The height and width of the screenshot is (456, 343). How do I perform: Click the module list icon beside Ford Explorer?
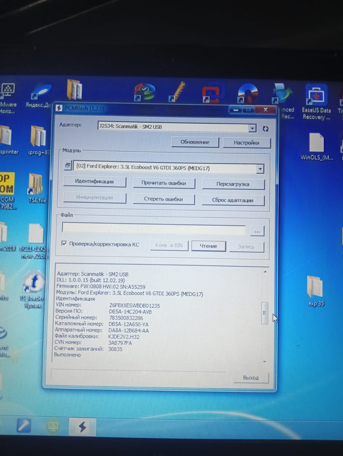(x=68, y=165)
